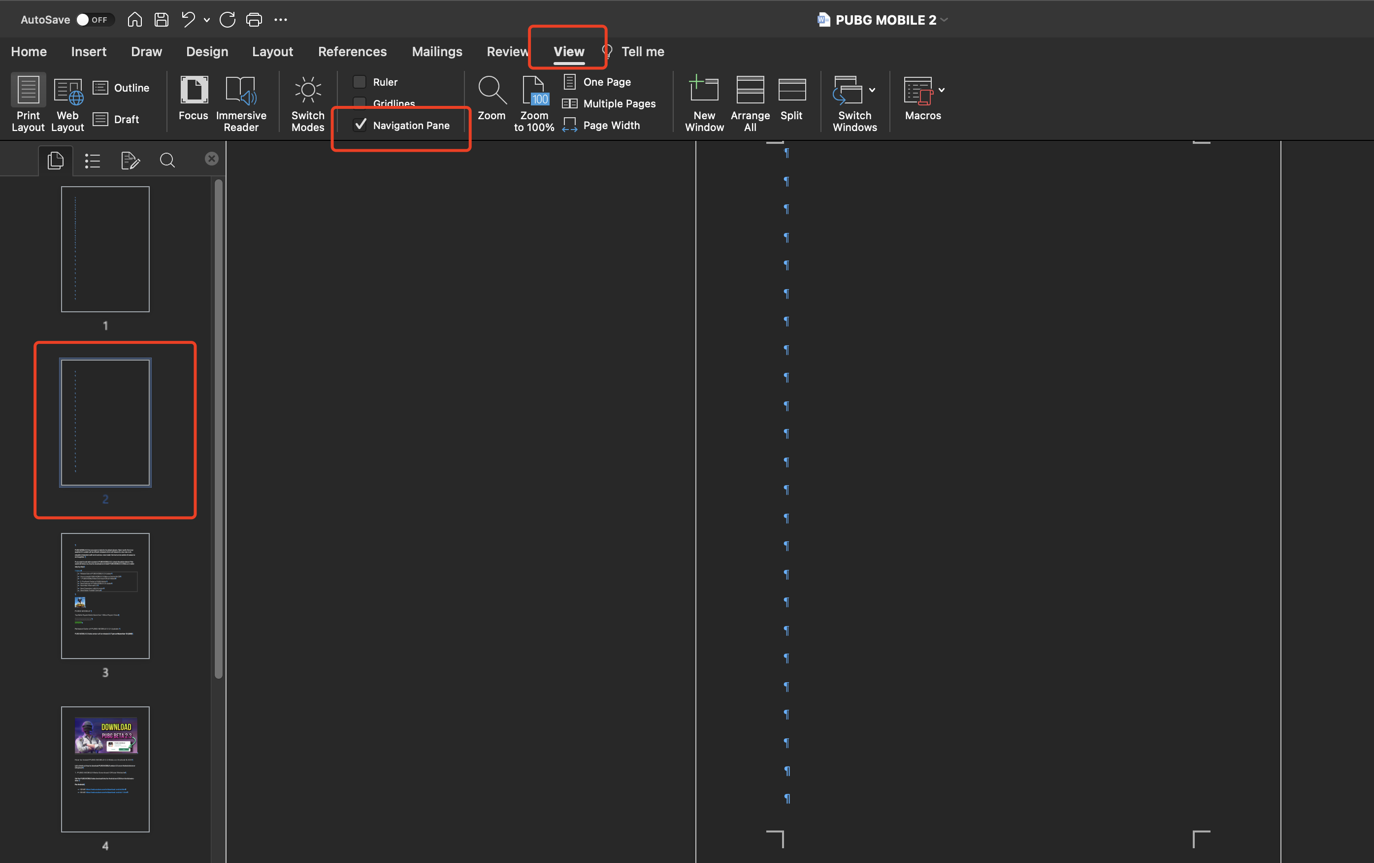Image resolution: width=1374 pixels, height=863 pixels.
Task: Open the Switch Modes dropdown
Action: click(306, 103)
